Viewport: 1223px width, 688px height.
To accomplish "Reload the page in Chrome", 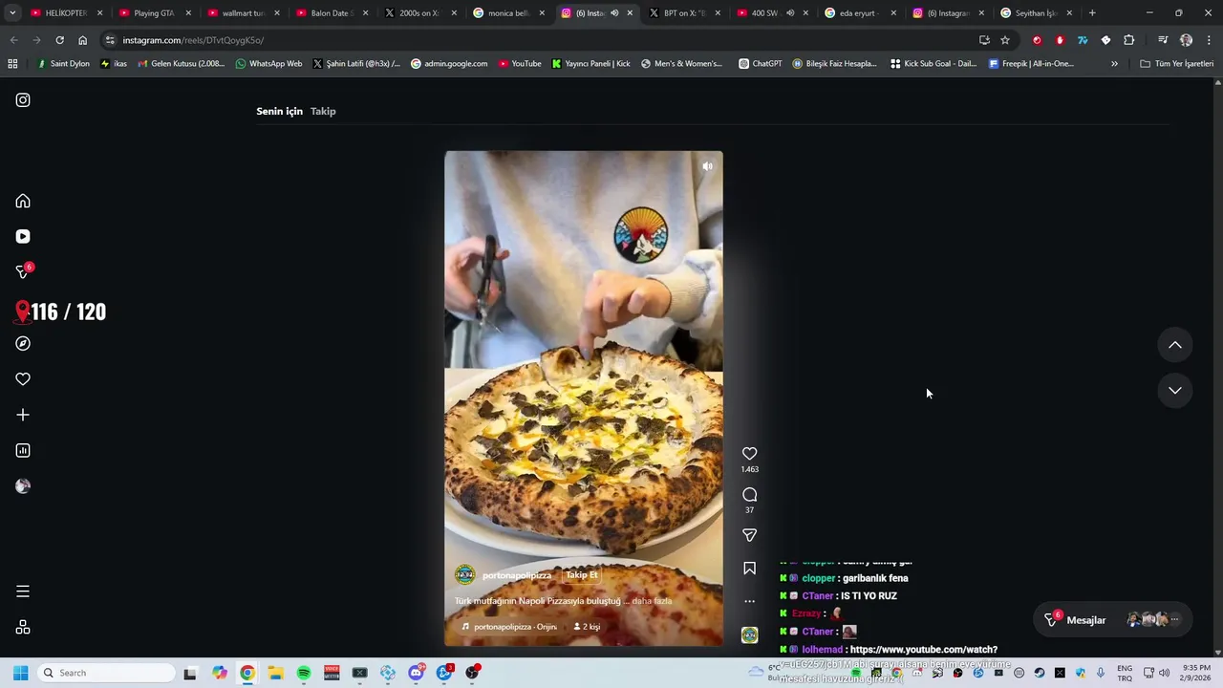I will [59, 40].
